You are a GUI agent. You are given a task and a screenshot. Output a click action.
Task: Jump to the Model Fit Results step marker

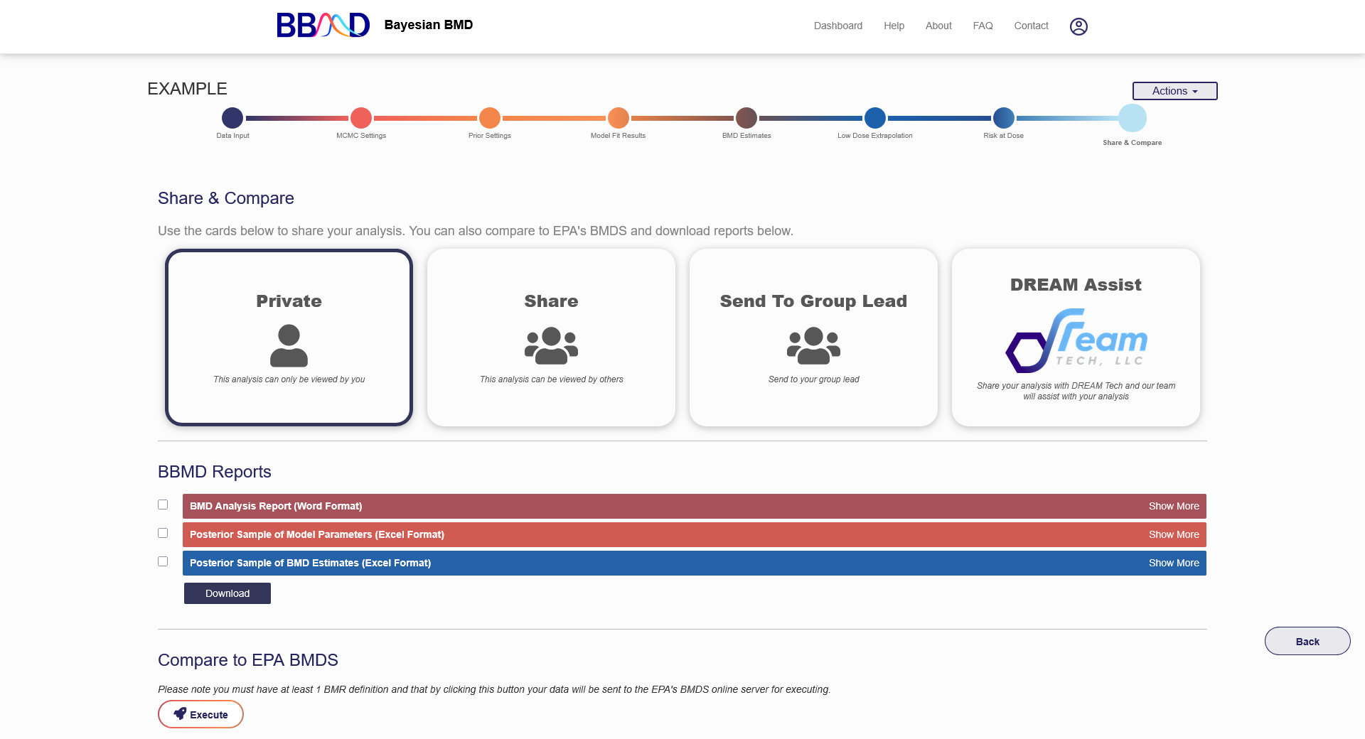pos(618,118)
